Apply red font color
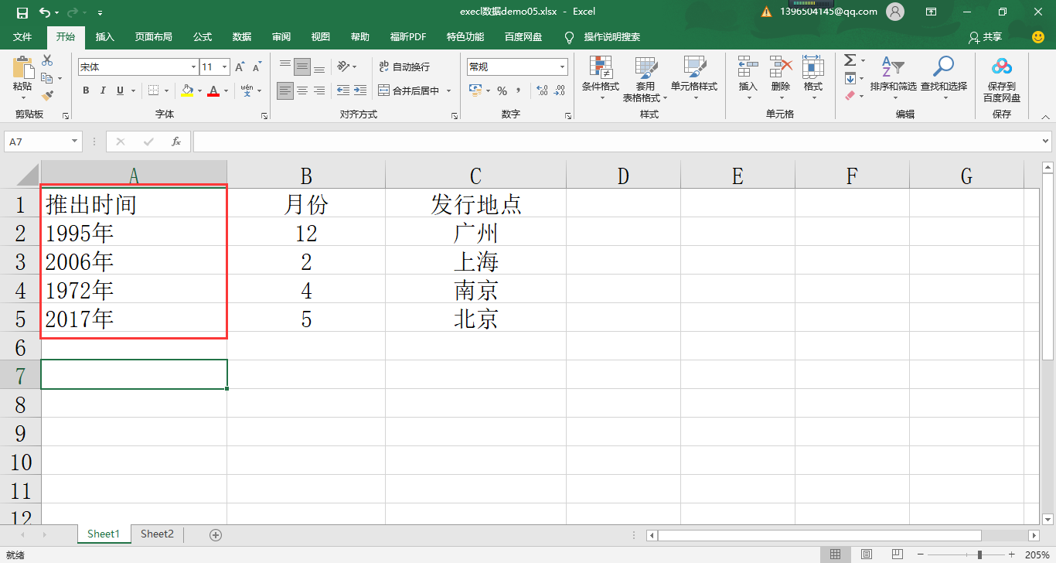Viewport: 1056px width, 563px height. point(214,90)
